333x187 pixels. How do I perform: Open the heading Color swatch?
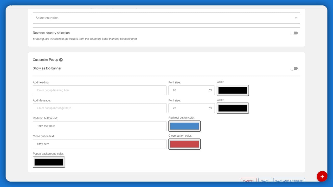(x=233, y=90)
